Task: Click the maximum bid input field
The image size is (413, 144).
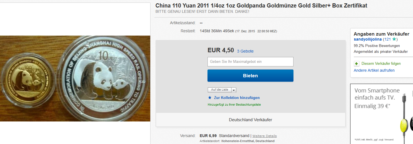Action: [250, 62]
